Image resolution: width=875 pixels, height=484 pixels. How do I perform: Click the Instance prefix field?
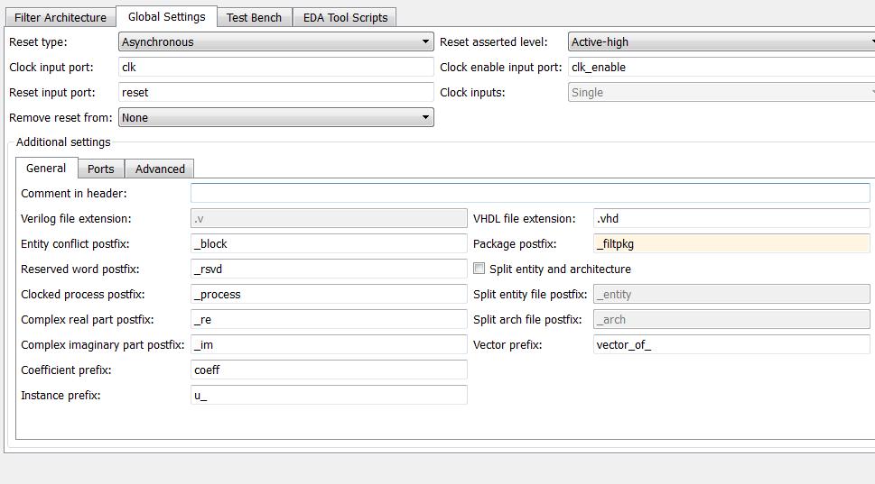tap(329, 395)
